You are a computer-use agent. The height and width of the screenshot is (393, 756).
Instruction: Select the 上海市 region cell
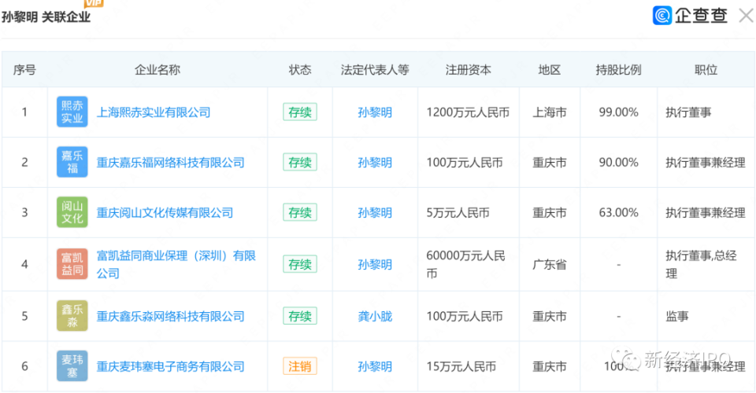550,112
